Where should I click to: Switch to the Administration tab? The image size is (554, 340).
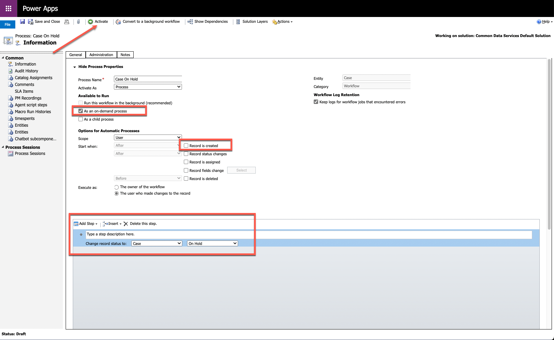(x=101, y=55)
